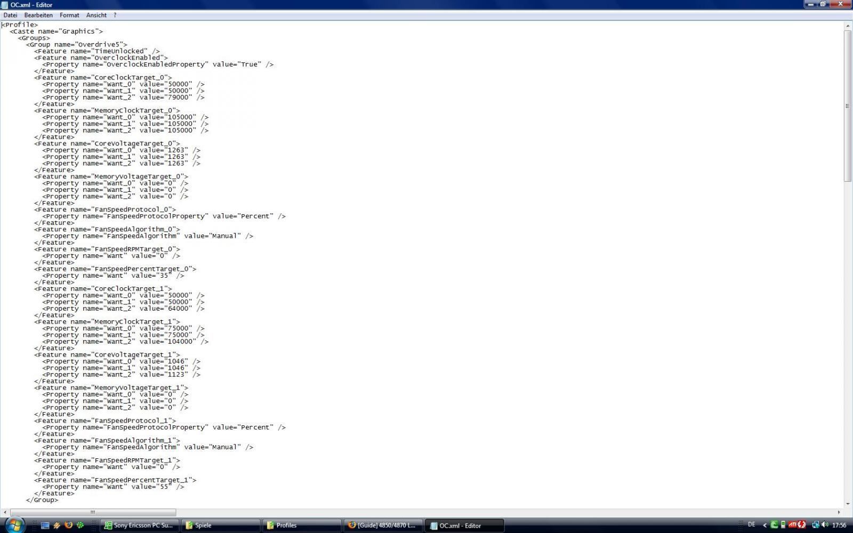Open the ? help menu
Screen dimensions: 853x533
click(x=115, y=15)
